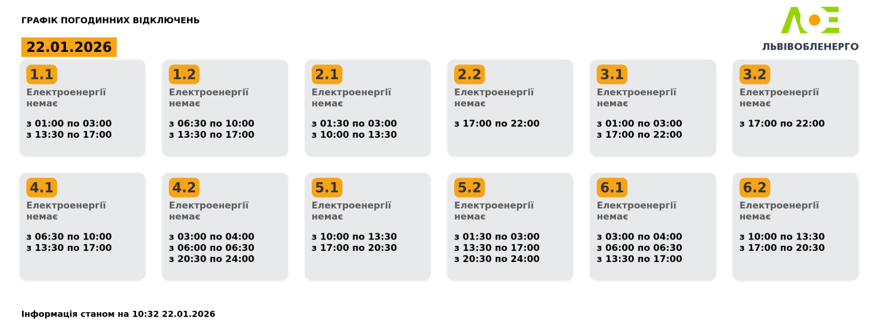Viewport: 878px width, 329px height.
Task: Select the 1.2 group badge
Action: click(x=184, y=74)
